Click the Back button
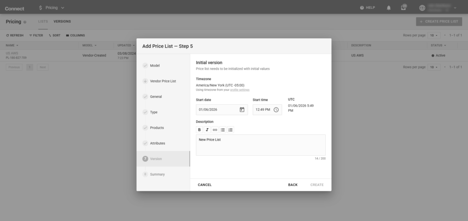Screen dimensions: 468x221 (x=292, y=185)
